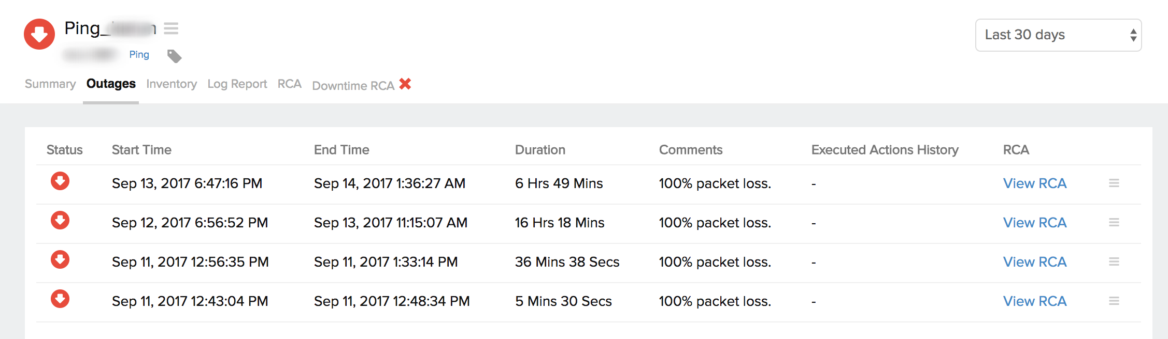
Task: Go to the Log Report tab
Action: (x=237, y=84)
